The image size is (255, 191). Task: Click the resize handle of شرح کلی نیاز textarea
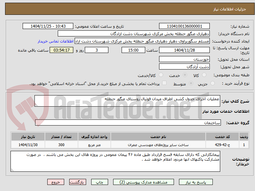tap(36, 105)
